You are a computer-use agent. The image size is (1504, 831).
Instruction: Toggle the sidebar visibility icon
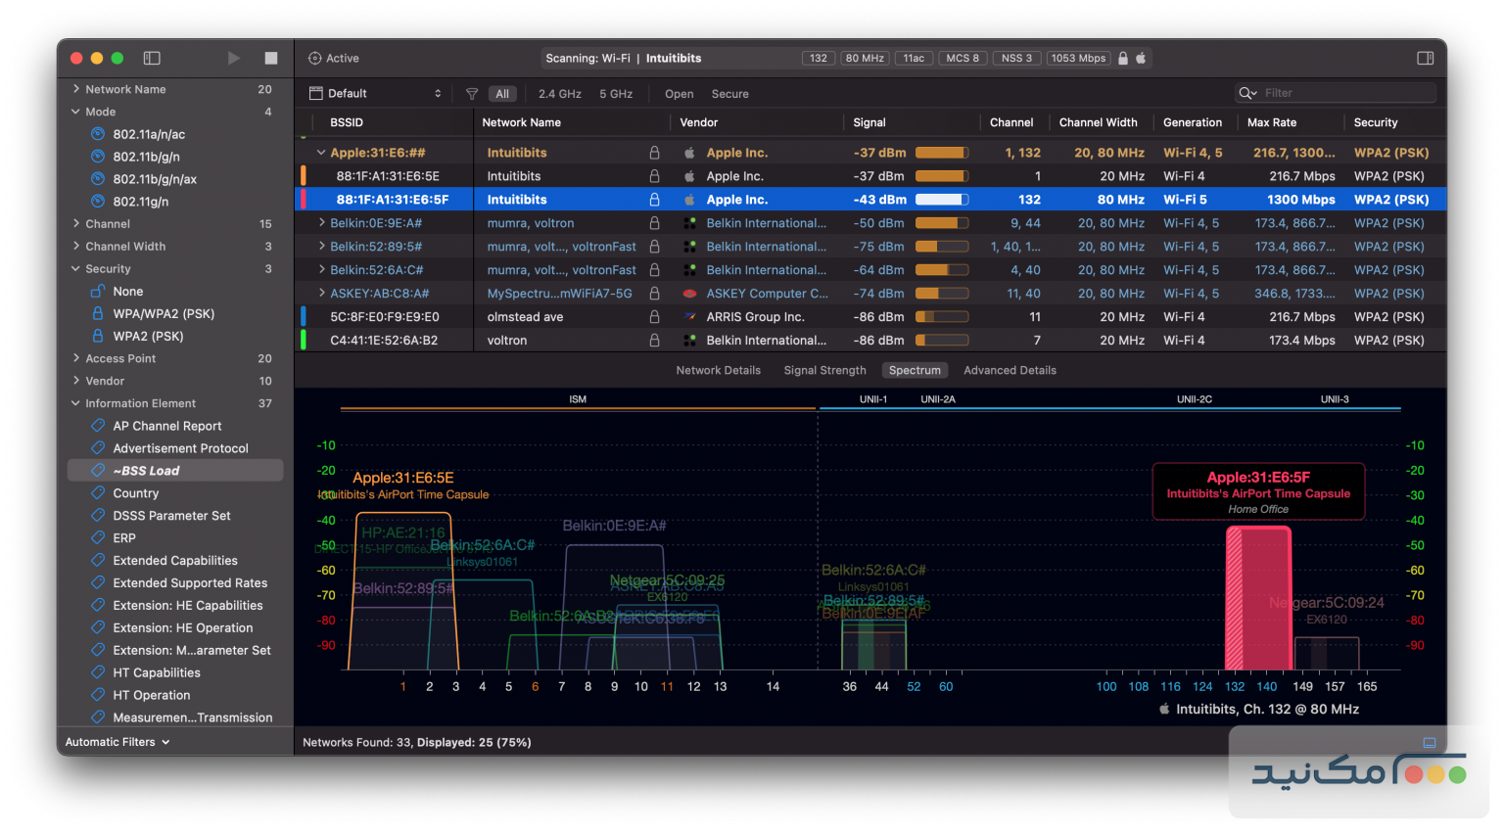pos(152,58)
